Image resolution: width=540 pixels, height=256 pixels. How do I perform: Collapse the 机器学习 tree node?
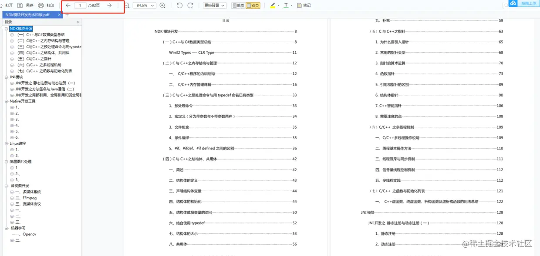(6, 228)
